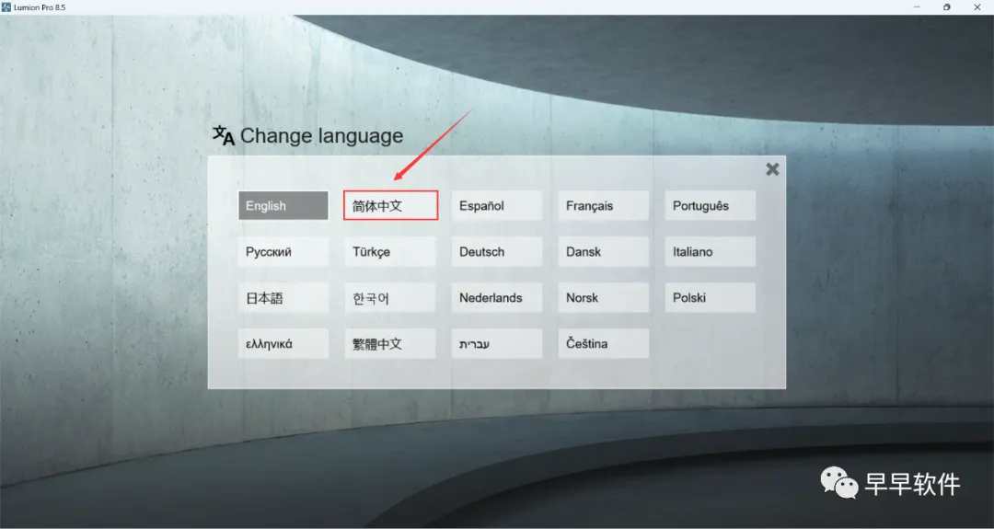The image size is (994, 529).
Task: Pick Français language option
Action: [604, 206]
